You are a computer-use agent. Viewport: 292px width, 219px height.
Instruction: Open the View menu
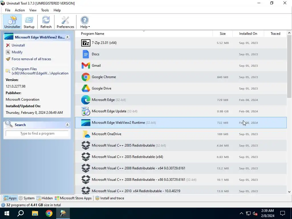point(33,10)
